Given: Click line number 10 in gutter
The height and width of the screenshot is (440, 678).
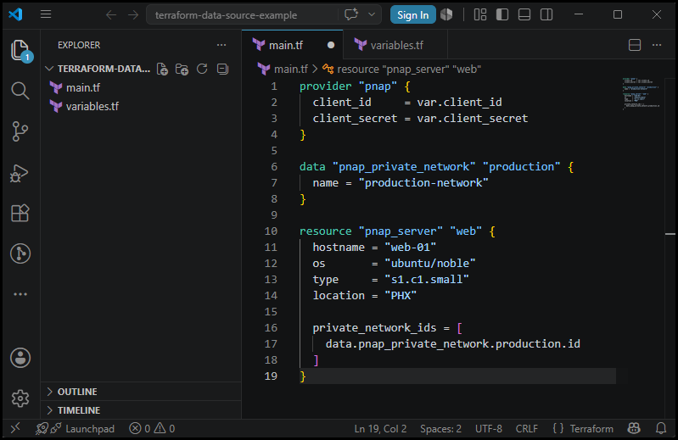Looking at the screenshot, I should coord(271,231).
